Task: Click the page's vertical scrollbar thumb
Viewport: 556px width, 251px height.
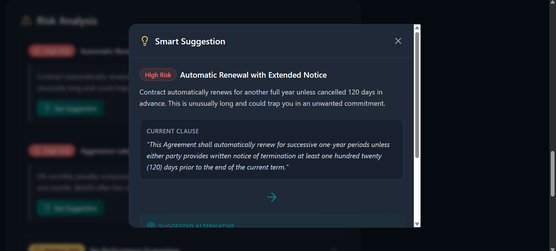Action: coord(553,174)
